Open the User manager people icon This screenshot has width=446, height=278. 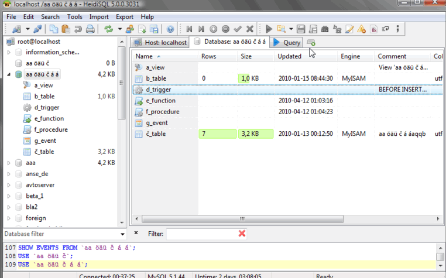[x=130, y=29]
